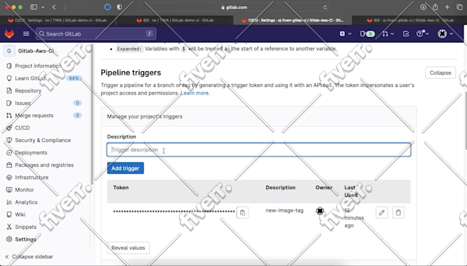Screen dimensions: 467x266
Task: Delete the new-image-tag trigger
Action: (398, 213)
